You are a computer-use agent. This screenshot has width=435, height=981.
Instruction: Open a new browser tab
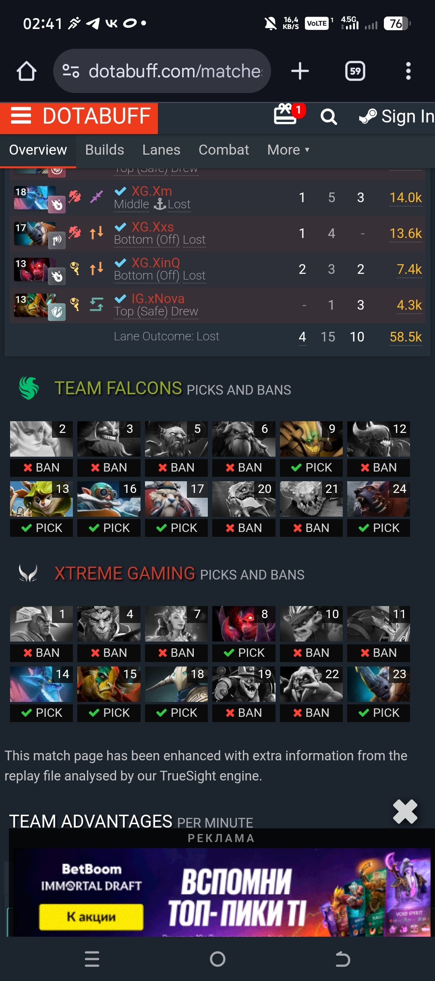tap(300, 71)
